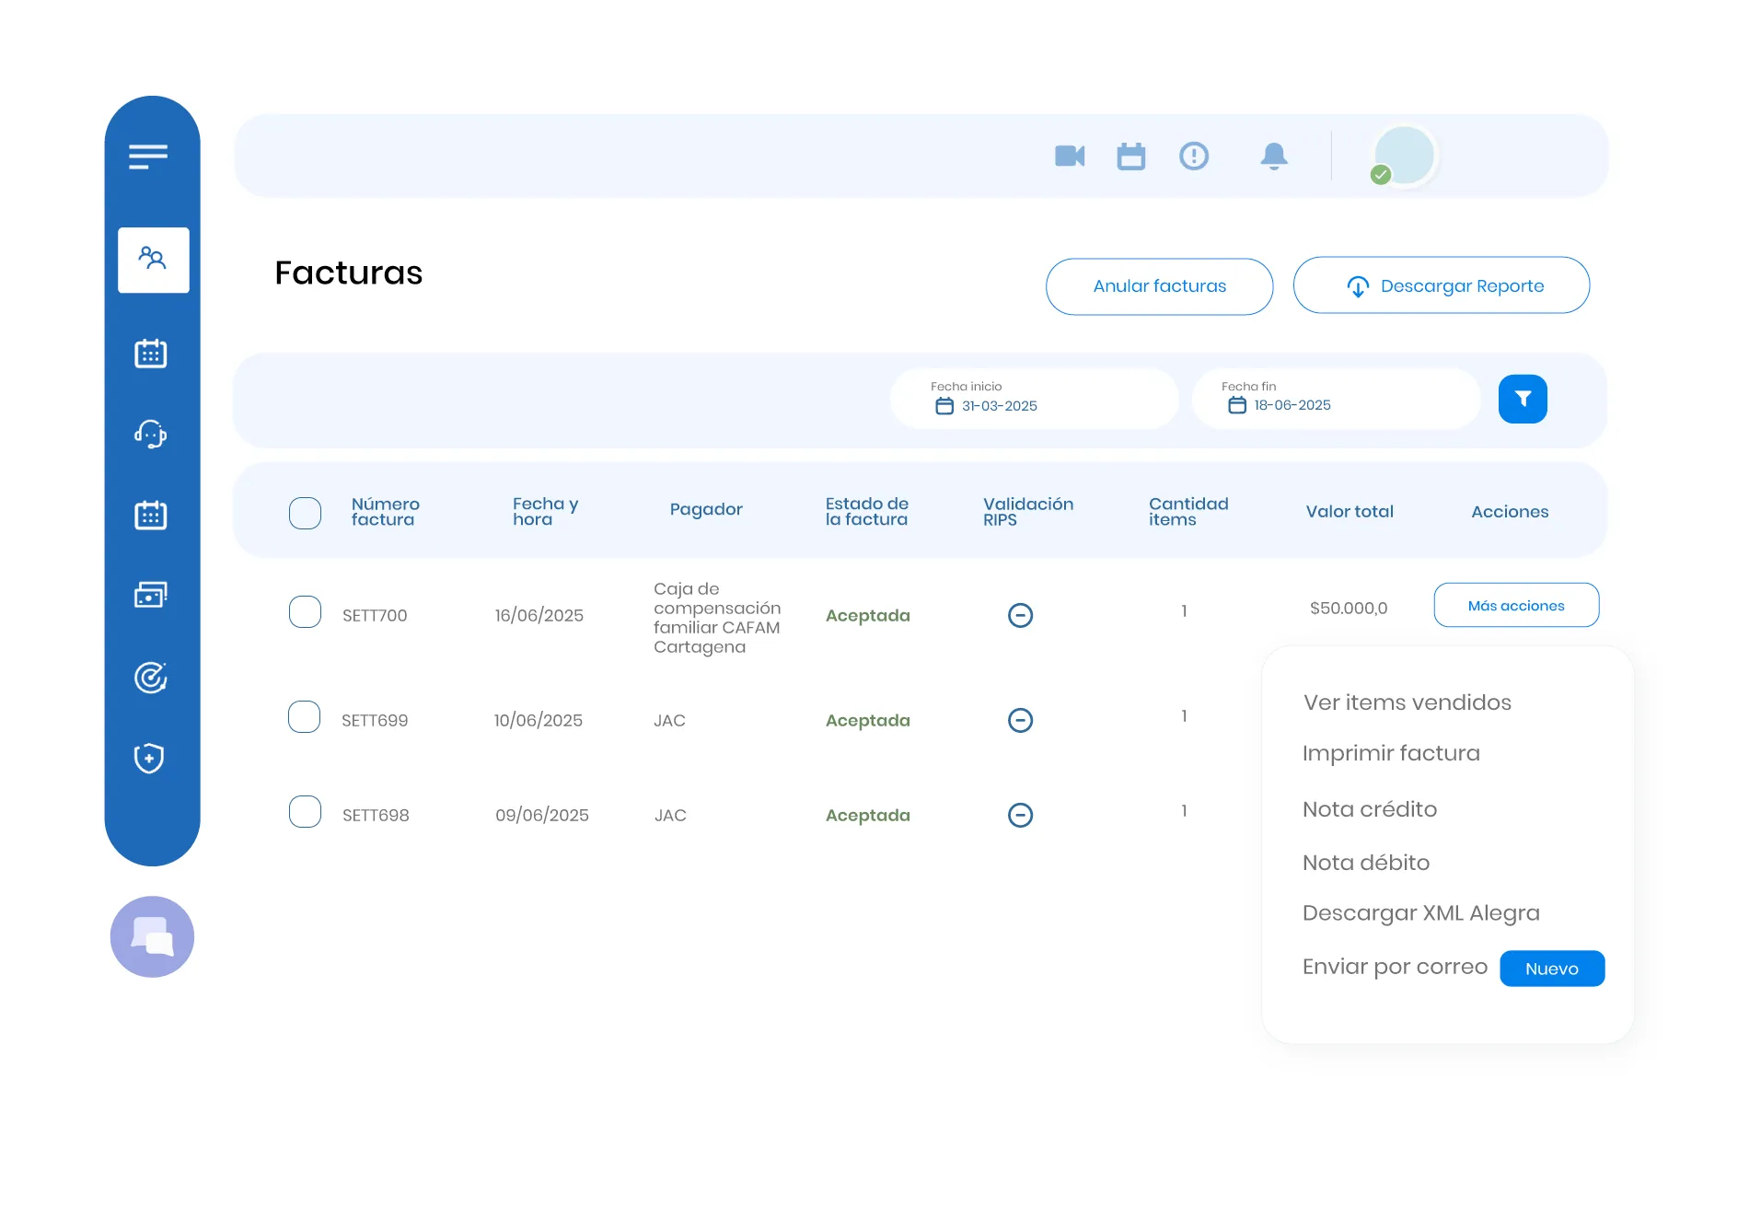Click the blue filter funnel button
Viewport: 1761px width, 1207px height.
click(x=1523, y=399)
